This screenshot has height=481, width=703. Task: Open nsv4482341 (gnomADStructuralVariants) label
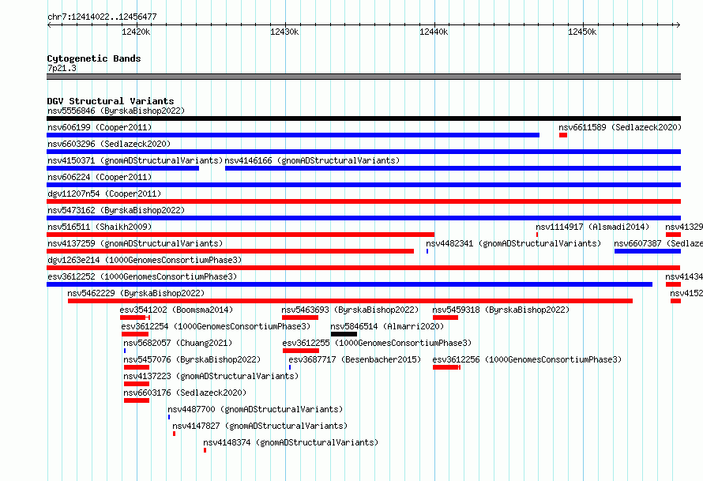[x=513, y=243]
